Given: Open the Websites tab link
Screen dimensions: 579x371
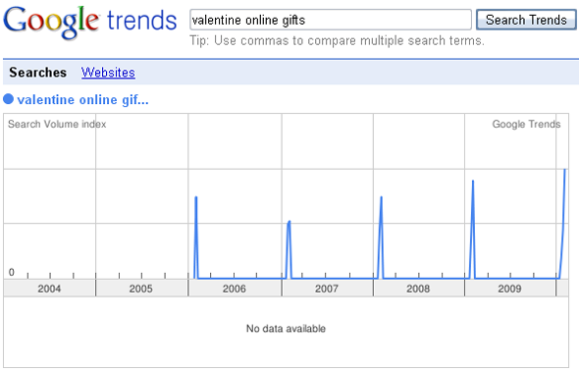Looking at the screenshot, I should [108, 73].
